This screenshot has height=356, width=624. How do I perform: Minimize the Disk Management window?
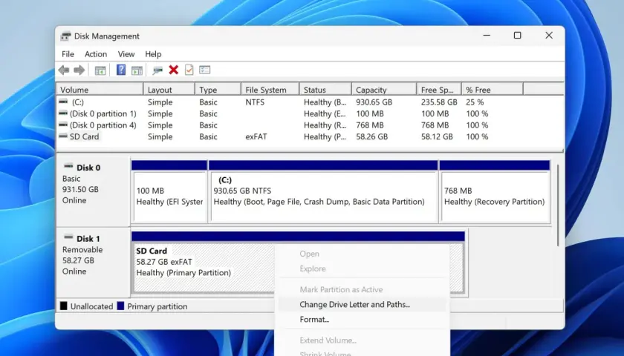pos(487,36)
